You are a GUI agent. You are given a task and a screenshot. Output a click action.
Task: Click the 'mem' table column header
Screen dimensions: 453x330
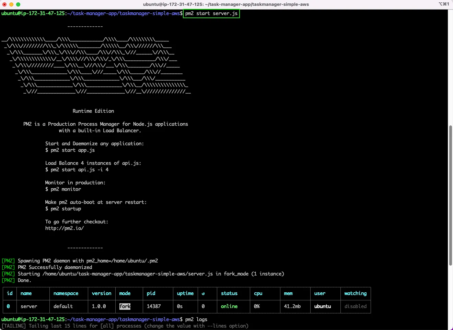288,293
